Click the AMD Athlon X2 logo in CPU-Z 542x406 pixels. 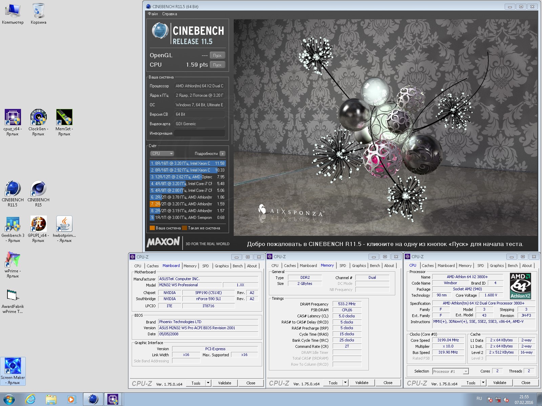click(x=520, y=286)
